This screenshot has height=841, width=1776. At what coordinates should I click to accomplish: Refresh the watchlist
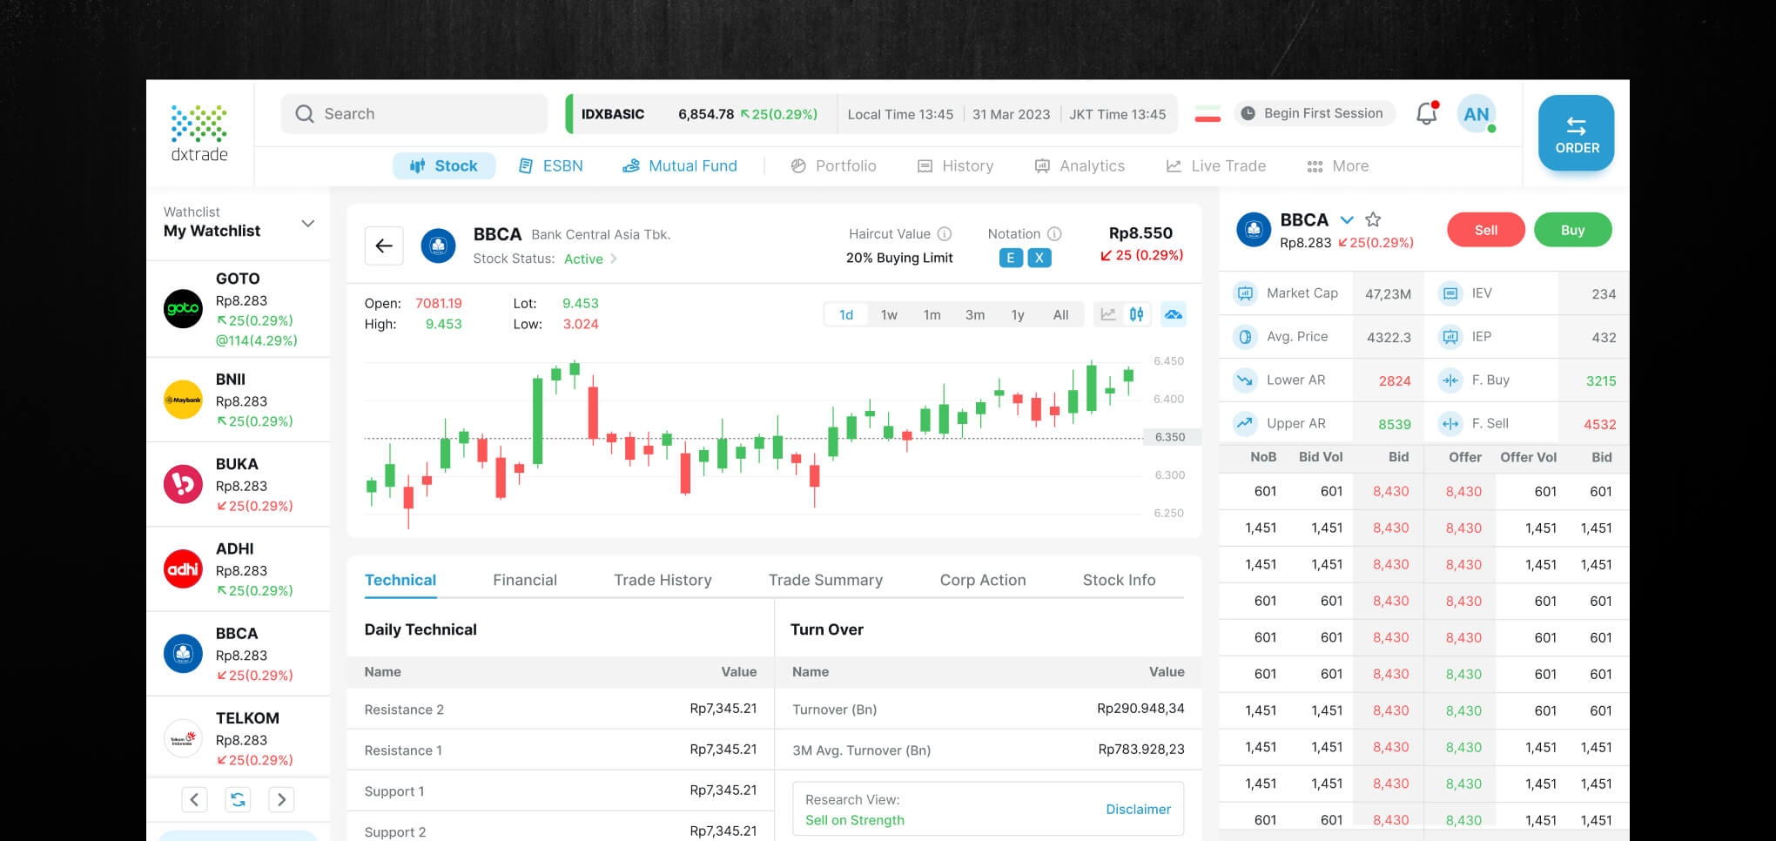click(238, 799)
